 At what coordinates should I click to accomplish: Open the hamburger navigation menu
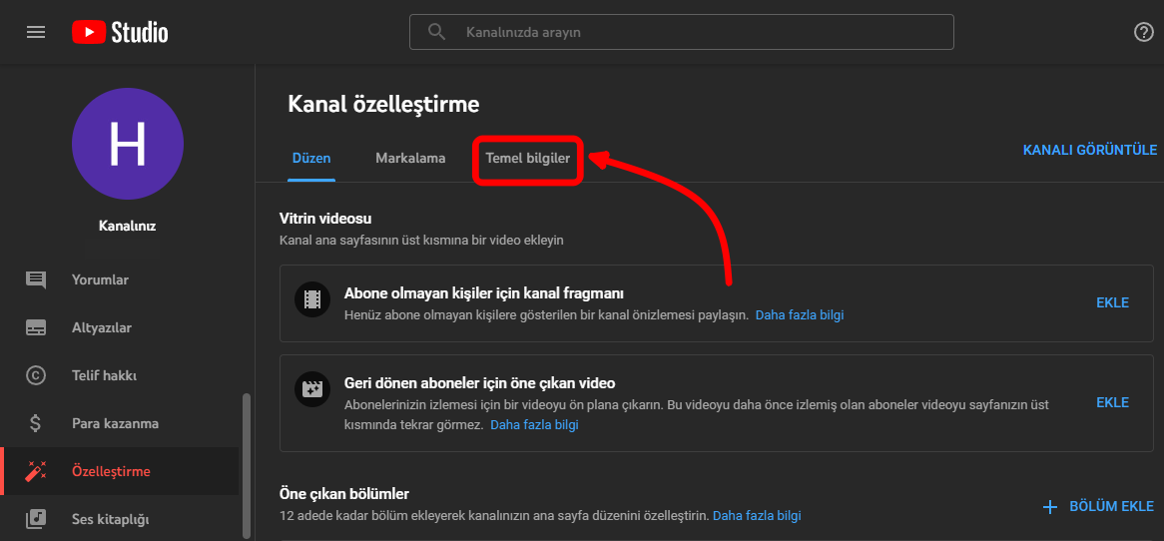(36, 32)
